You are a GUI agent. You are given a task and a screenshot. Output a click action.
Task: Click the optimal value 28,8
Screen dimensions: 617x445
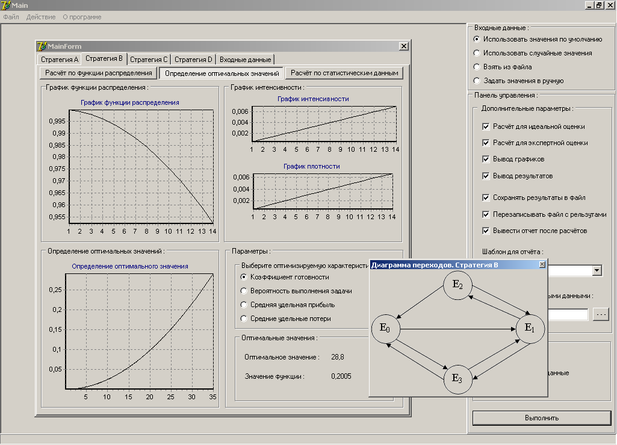[338, 357]
